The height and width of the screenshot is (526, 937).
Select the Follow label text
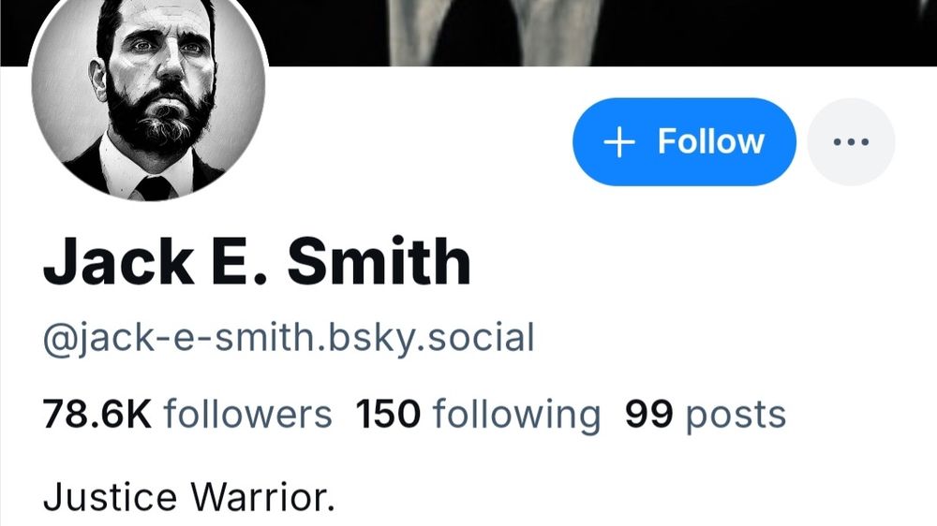click(710, 142)
